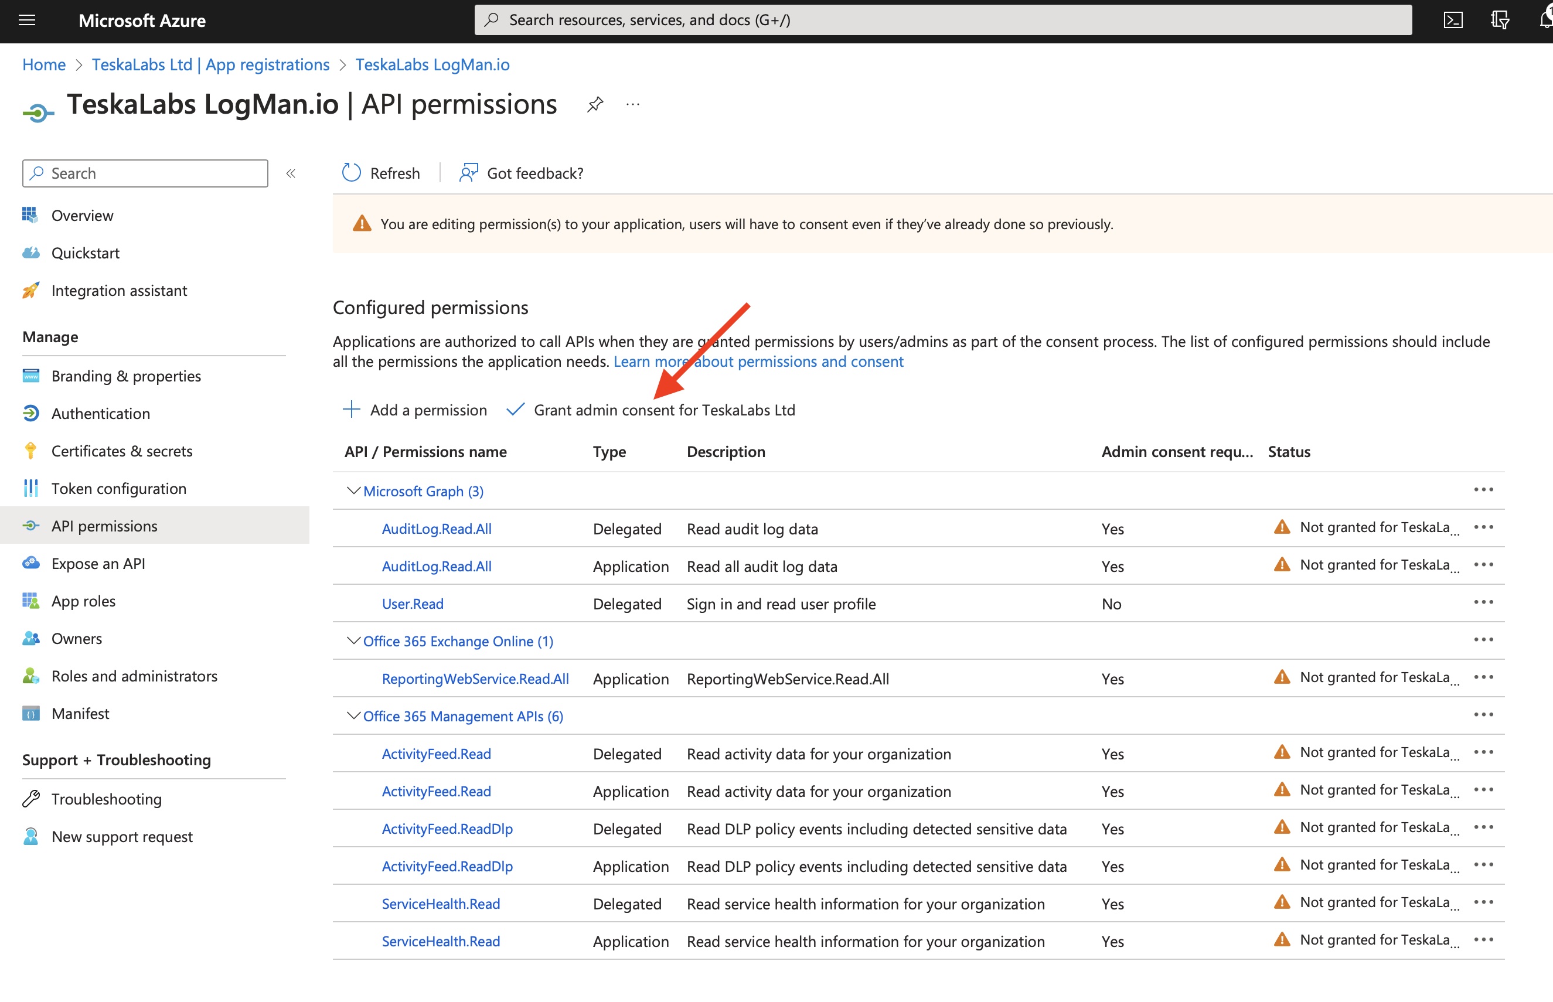The height and width of the screenshot is (1002, 1553).
Task: Click the Integration assistant rocket icon
Action: [x=30, y=290]
